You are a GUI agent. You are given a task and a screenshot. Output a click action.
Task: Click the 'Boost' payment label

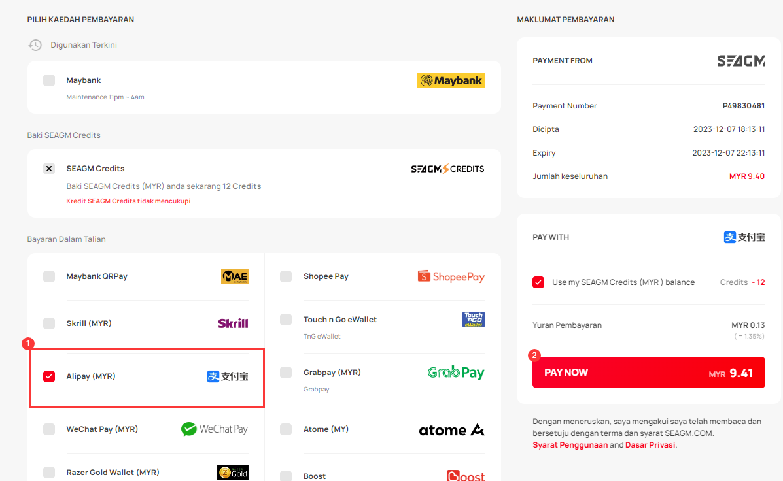[x=315, y=476]
